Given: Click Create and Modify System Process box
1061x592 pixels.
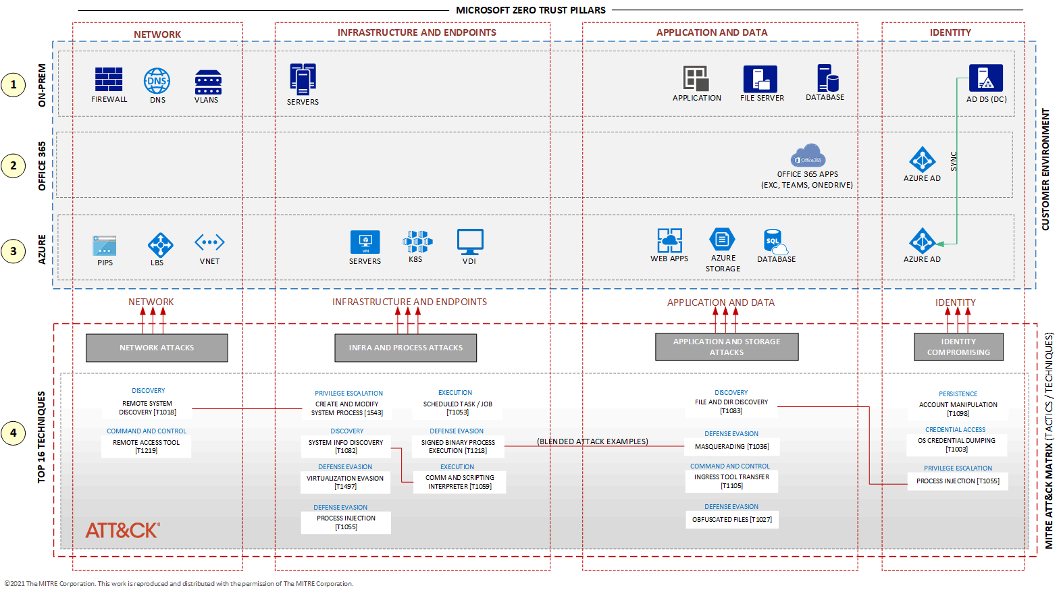Looking at the screenshot, I should coord(346,408).
